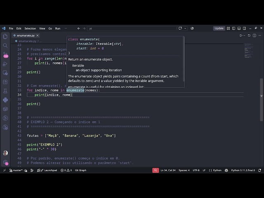Click line number 43 in gutter
This screenshot has height=198, width=264.
(19, 136)
